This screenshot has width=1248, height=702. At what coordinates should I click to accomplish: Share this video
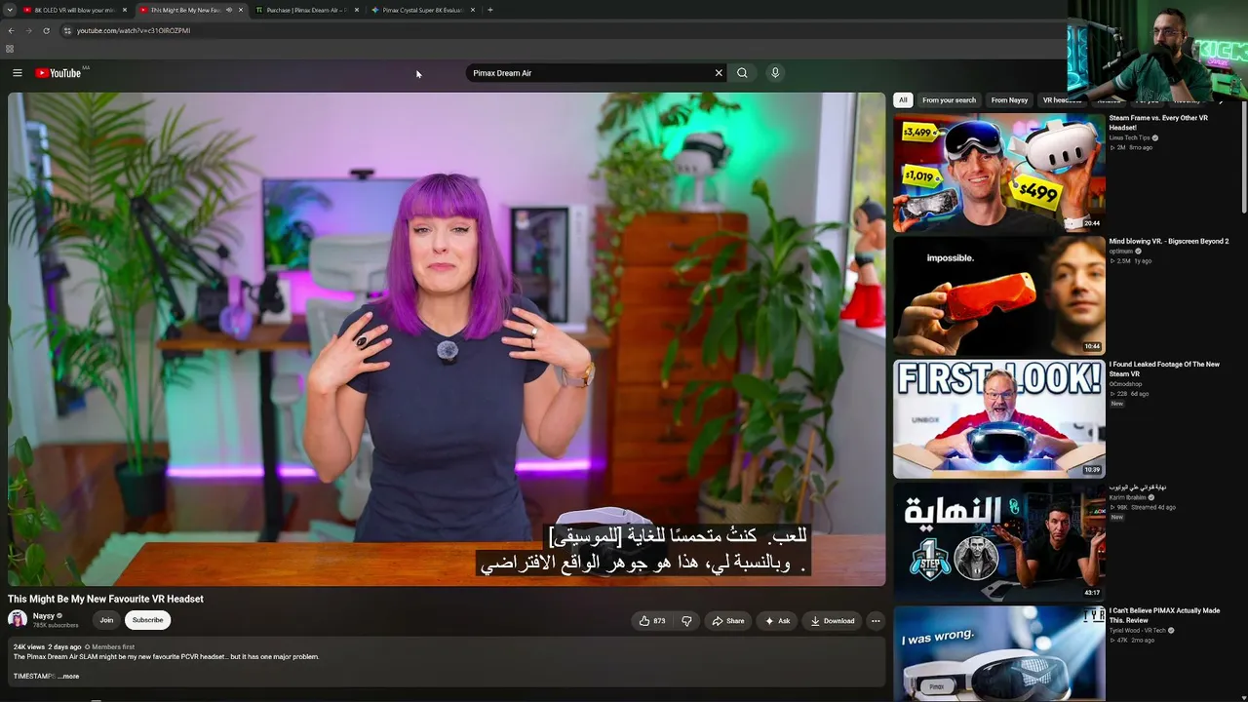click(727, 621)
